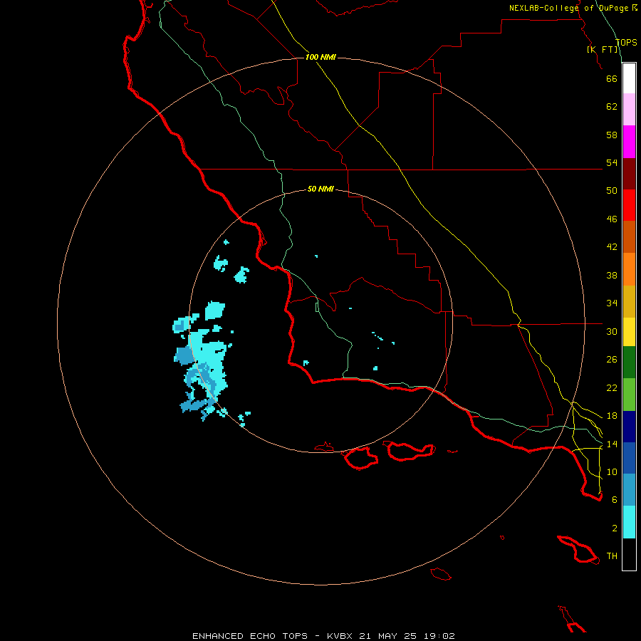This screenshot has width=641, height=641.
Task: Click the white swatch in the tops legend
Action: (629, 78)
